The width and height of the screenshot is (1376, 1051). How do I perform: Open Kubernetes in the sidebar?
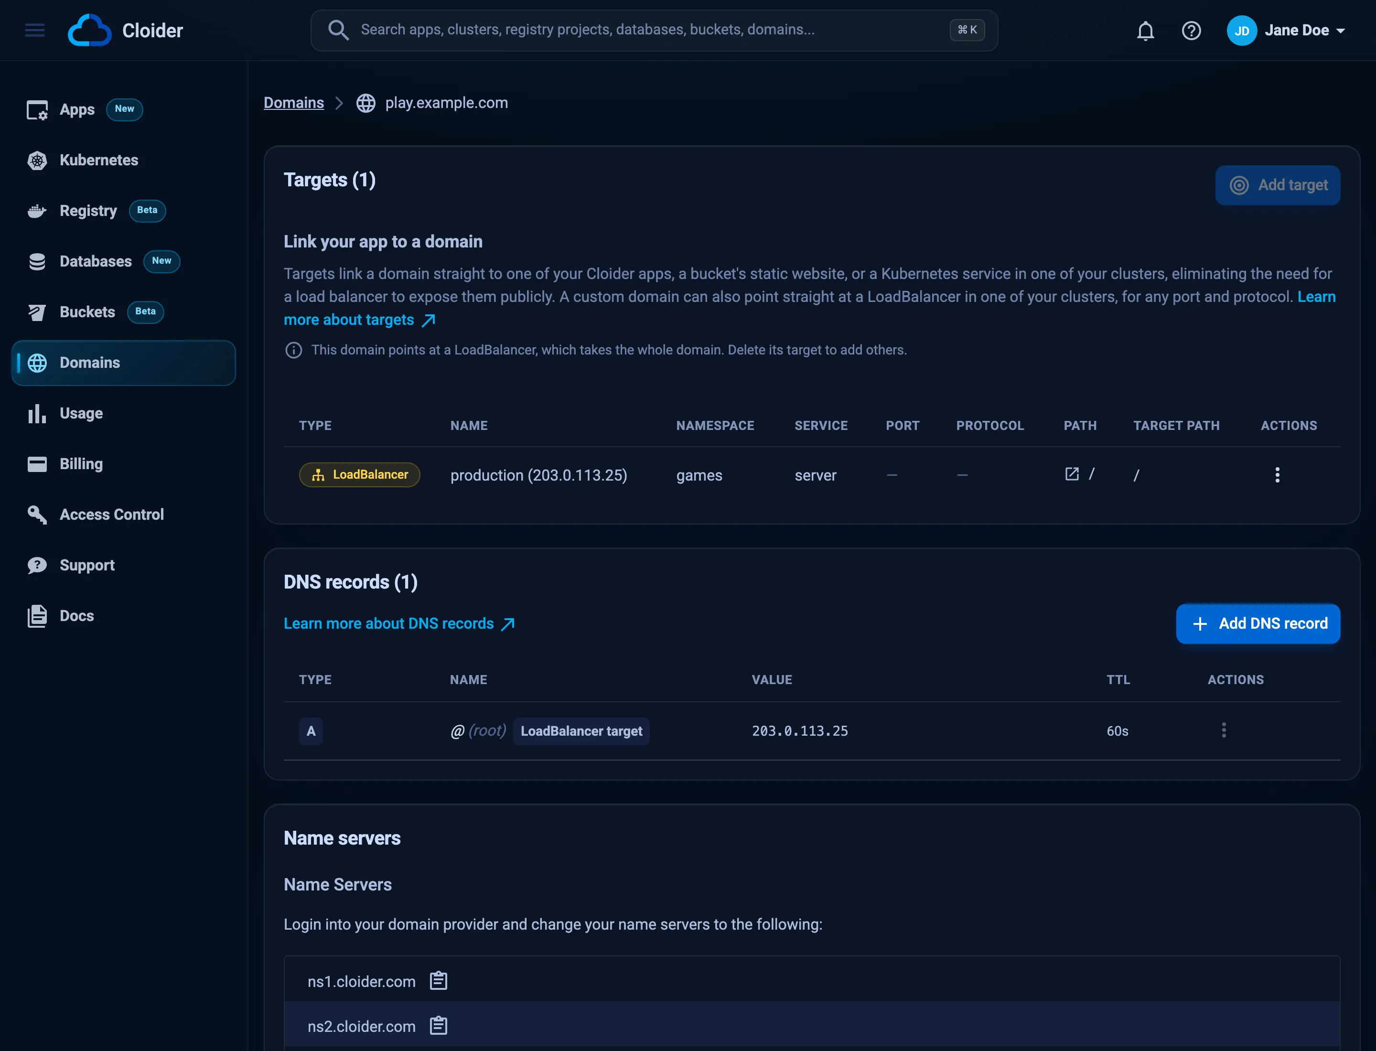pos(123,160)
